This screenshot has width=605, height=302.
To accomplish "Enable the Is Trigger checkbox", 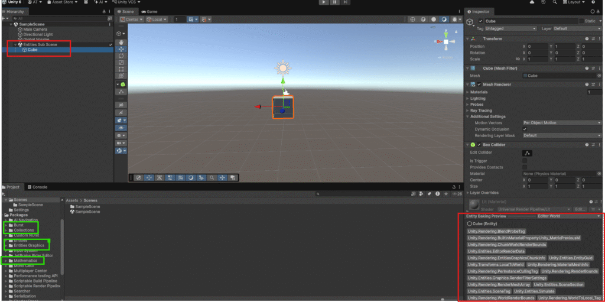I will (x=525, y=161).
